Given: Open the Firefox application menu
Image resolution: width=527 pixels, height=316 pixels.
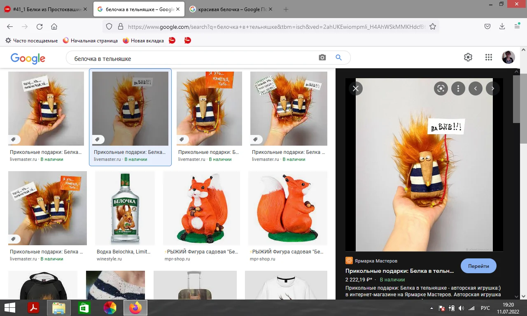Looking at the screenshot, I should tap(517, 26).
